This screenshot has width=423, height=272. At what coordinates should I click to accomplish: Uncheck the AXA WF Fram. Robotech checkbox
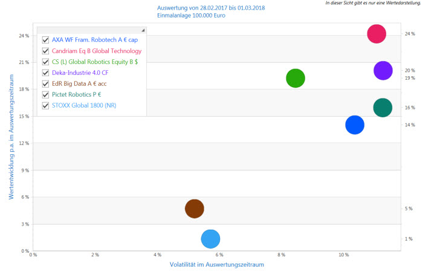(45, 40)
